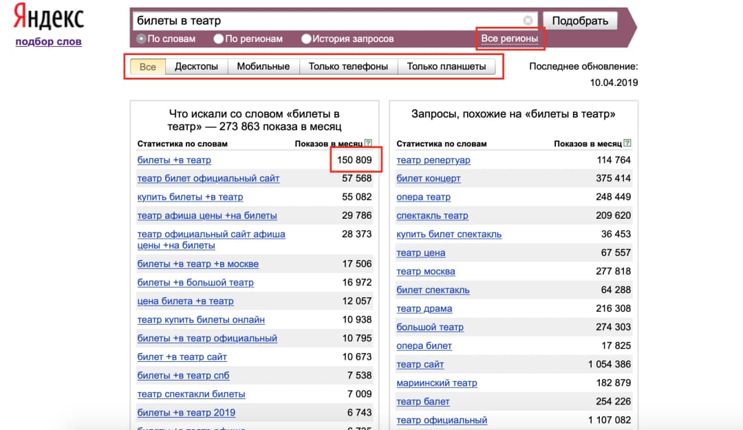Open 'театр балет' similar query link
Image resolution: width=743 pixels, height=430 pixels.
[422, 402]
